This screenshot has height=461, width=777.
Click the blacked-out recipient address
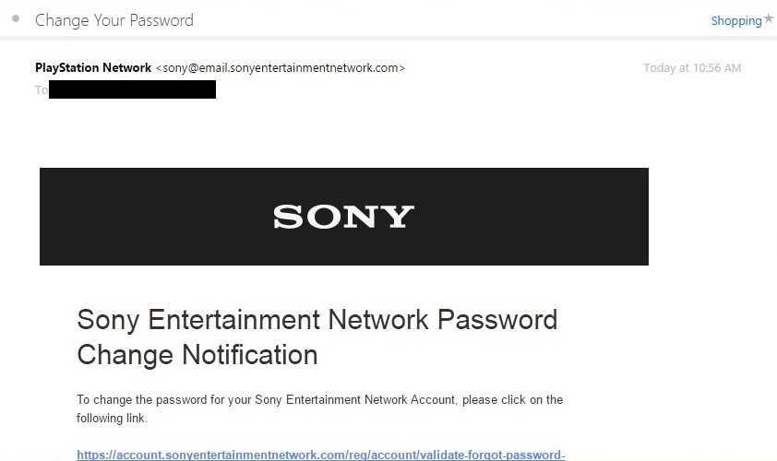pos(132,89)
